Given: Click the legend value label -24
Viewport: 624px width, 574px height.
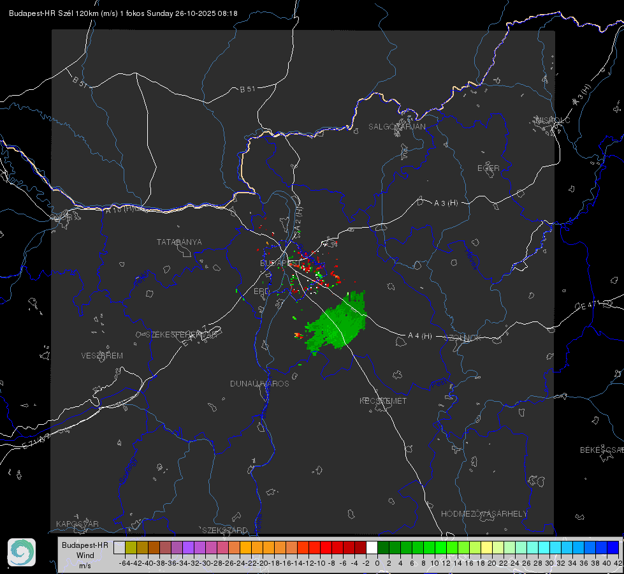Looking at the screenshot, I should pos(240,563).
